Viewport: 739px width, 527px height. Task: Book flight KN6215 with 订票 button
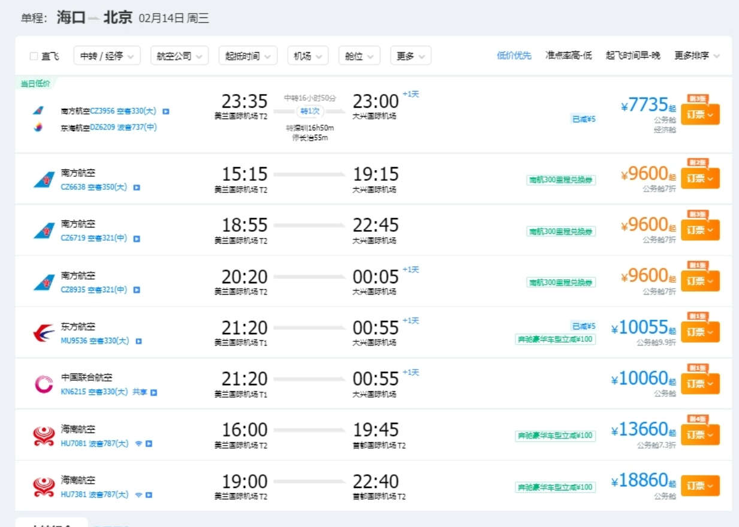700,383
